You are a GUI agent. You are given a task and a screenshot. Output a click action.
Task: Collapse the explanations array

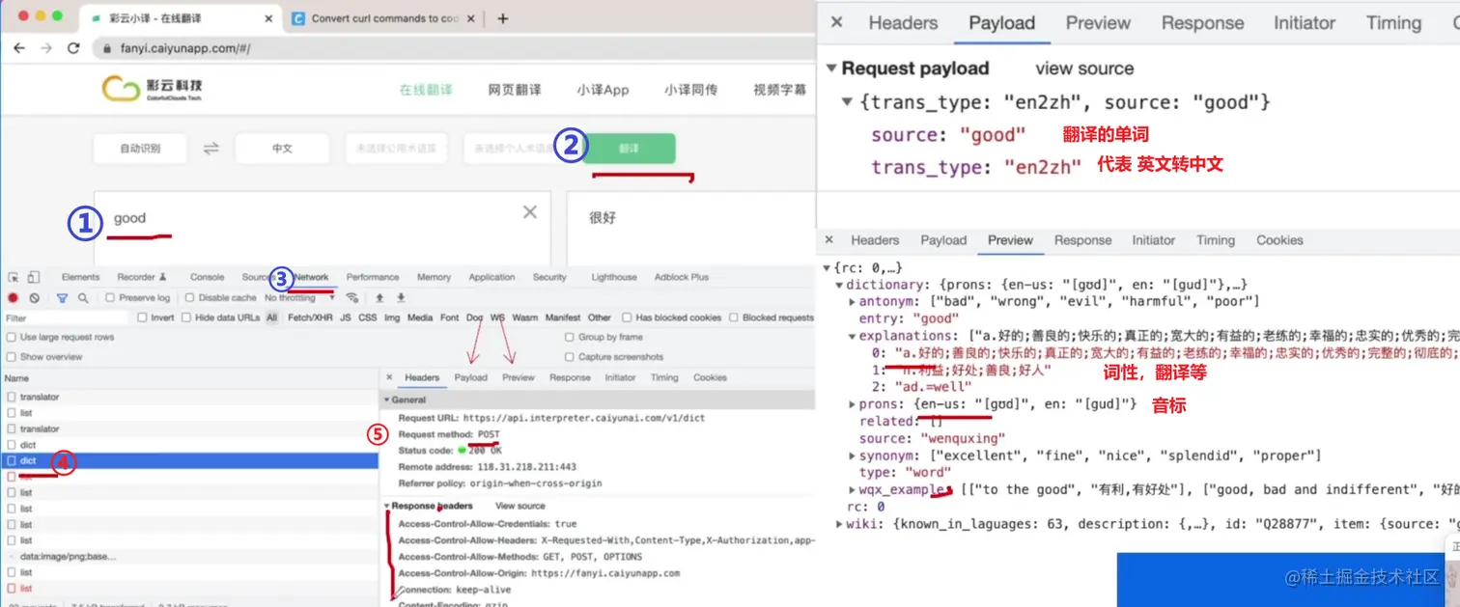click(x=852, y=337)
